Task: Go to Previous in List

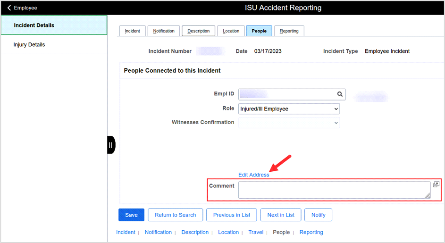Action: pyautogui.click(x=232, y=215)
